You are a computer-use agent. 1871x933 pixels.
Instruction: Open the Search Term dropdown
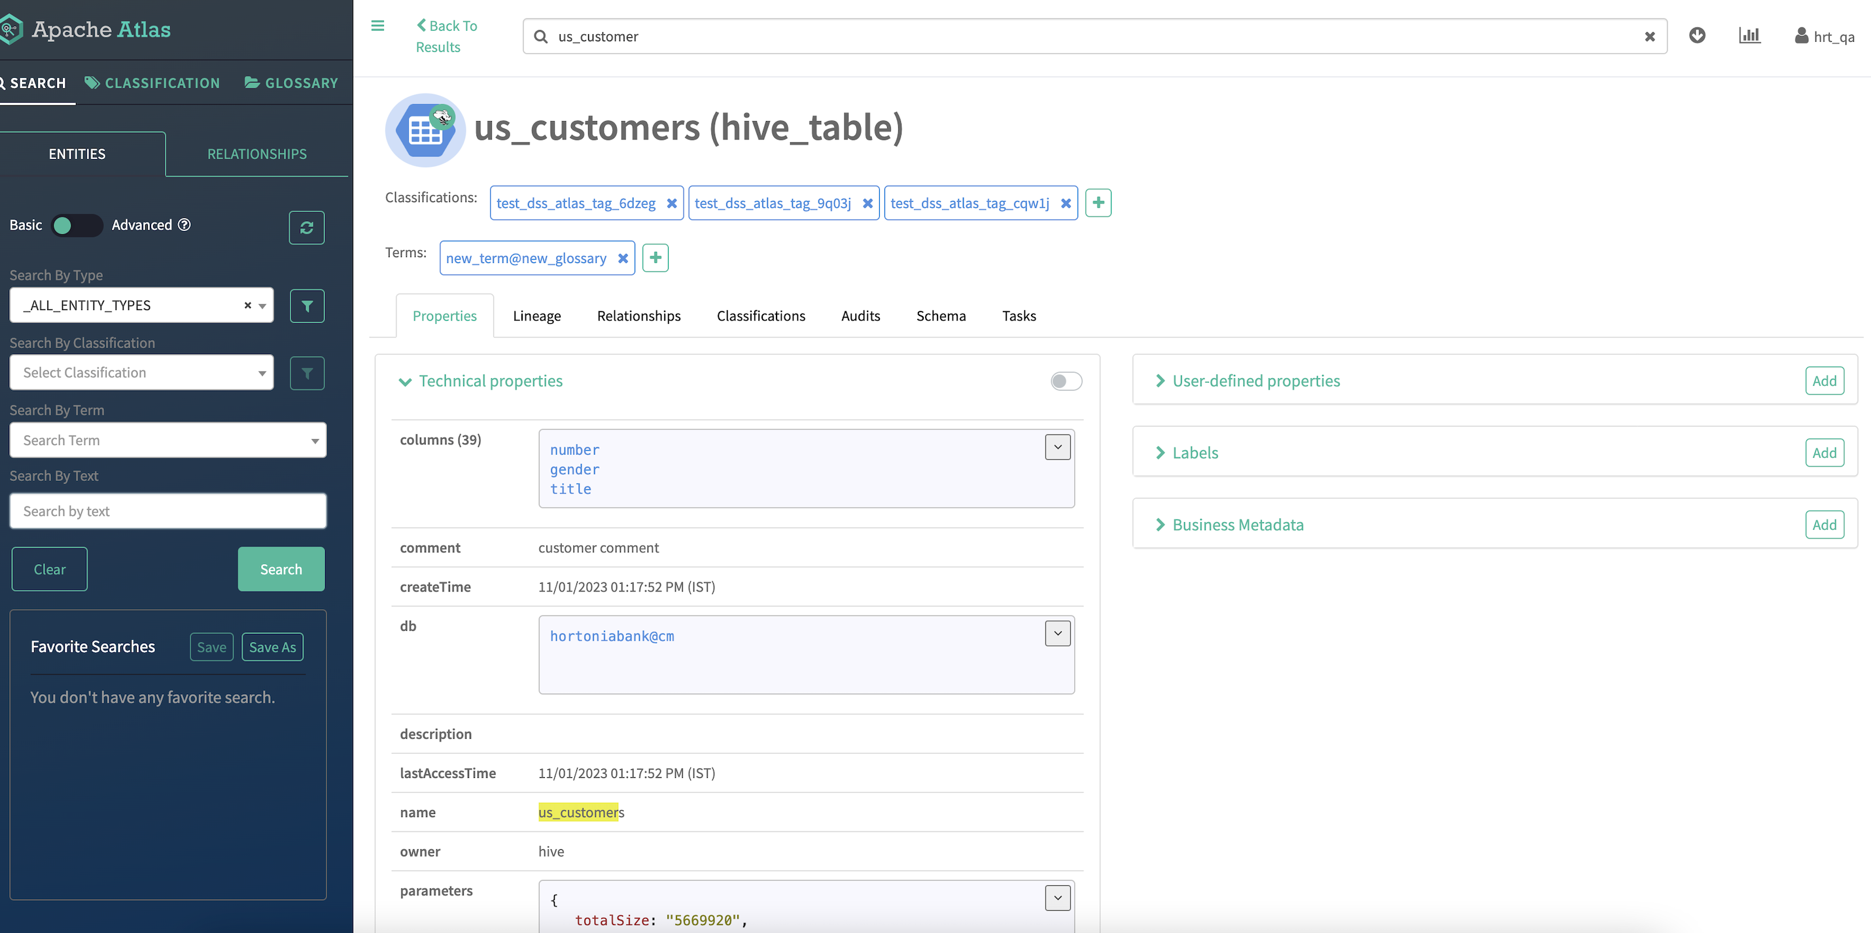click(x=167, y=440)
